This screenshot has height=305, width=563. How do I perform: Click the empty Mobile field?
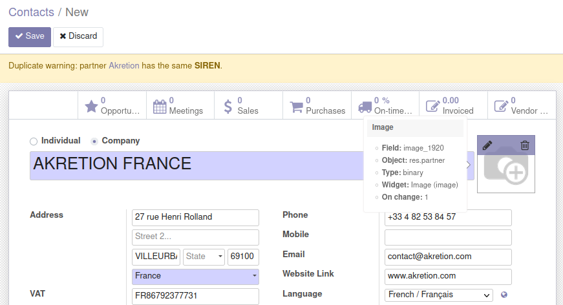click(x=448, y=237)
